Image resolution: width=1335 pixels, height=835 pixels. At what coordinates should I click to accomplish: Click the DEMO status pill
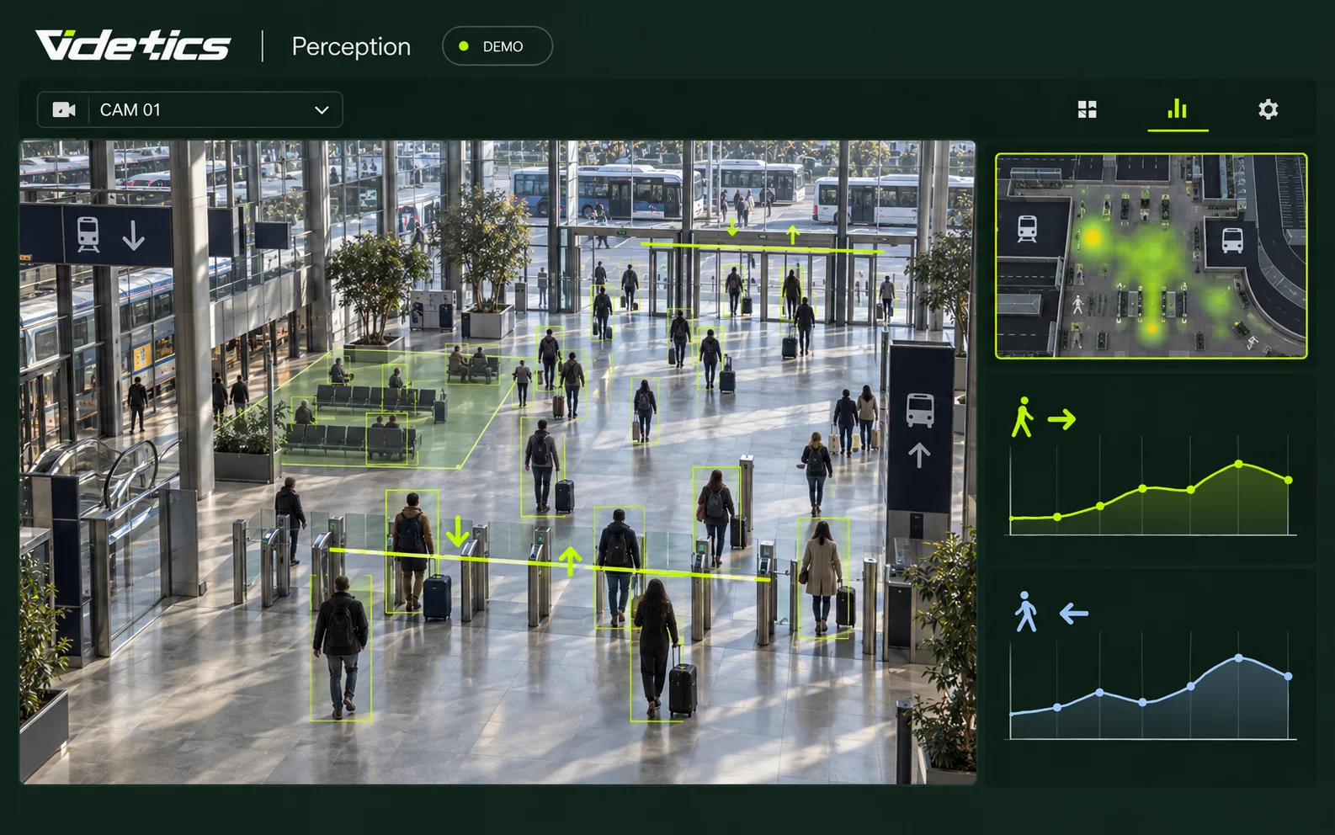pyautogui.click(x=497, y=46)
